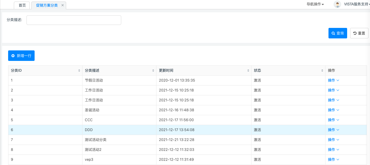Click timestamp 2021-12-17 11:56:00
370x165 pixels.
point(176,120)
